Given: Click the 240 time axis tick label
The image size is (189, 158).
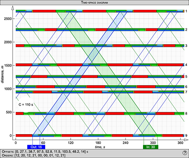Looking at the screenshot, I should [x=126, y=143].
